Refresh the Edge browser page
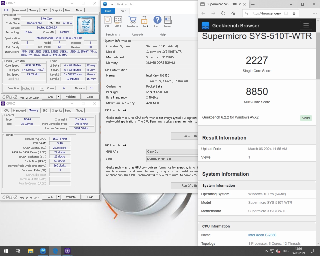 (x=223, y=13)
